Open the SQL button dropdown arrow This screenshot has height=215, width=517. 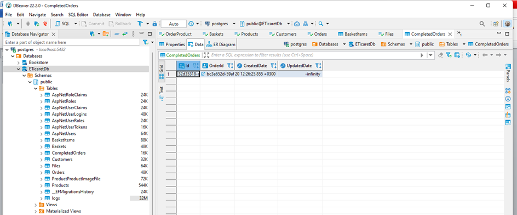(76, 24)
